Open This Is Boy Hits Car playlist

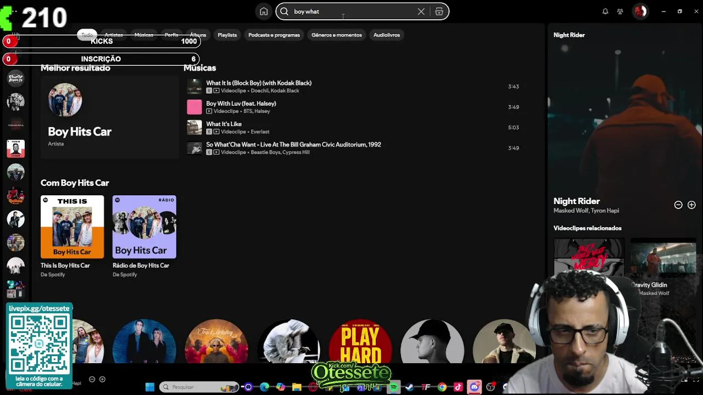(x=72, y=236)
